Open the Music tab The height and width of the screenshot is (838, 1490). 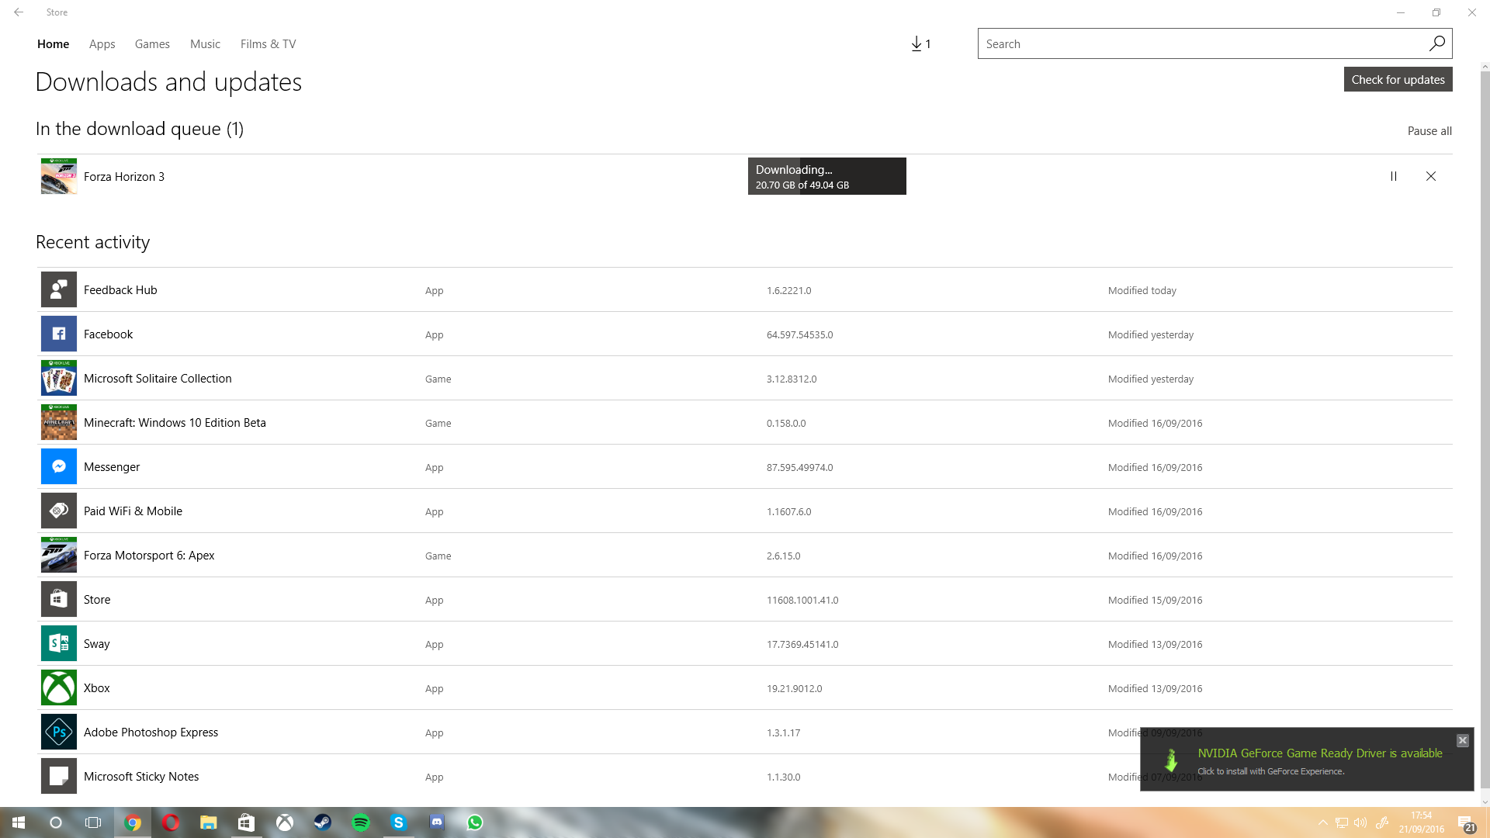click(205, 44)
